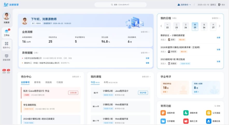Open 计算机2班 Web前端开发 course row

coord(120,106)
